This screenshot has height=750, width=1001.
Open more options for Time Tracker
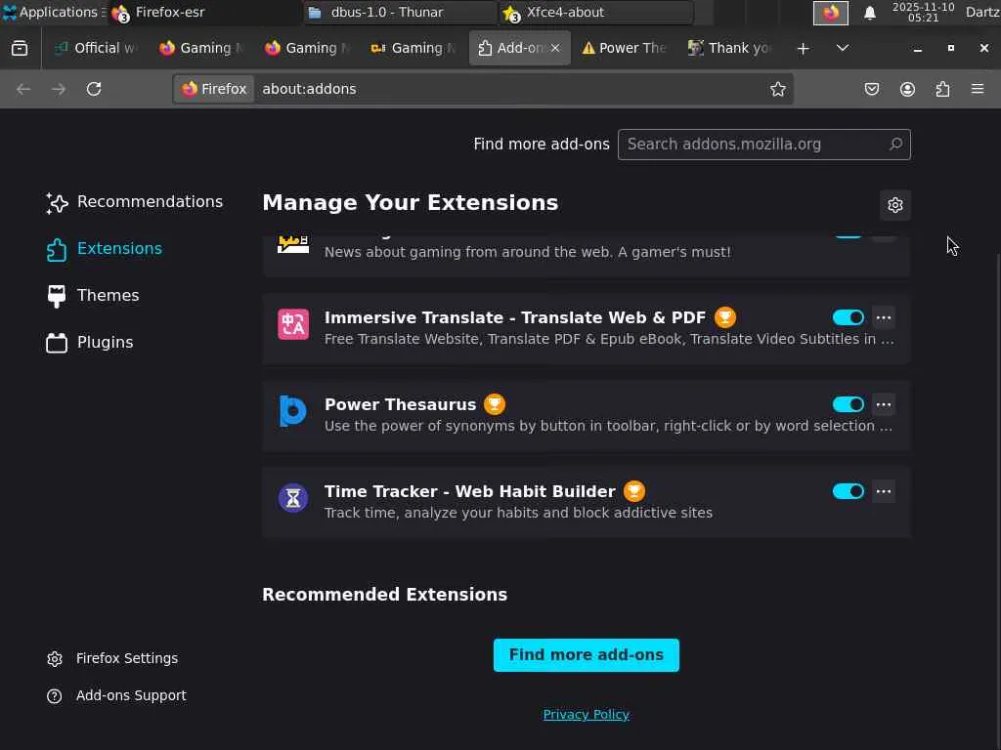pos(884,491)
